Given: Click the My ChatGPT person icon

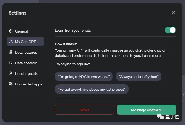Looking at the screenshot, I should pos(11,41).
